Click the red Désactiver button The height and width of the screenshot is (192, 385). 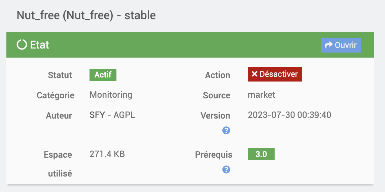(275, 74)
